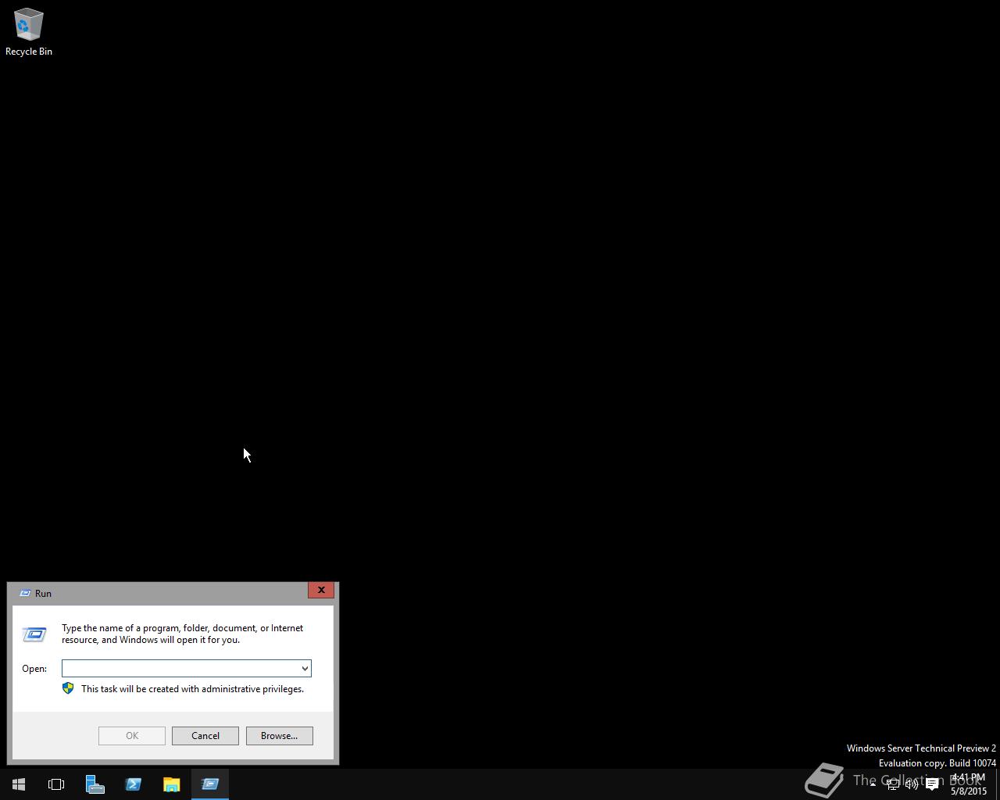Click text "This task will be created with administrative privileges."
Viewport: 1000px width, 800px height.
point(192,689)
